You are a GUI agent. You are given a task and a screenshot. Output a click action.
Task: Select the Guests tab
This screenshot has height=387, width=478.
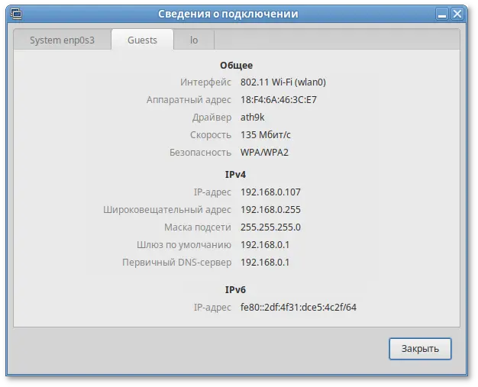pos(142,40)
